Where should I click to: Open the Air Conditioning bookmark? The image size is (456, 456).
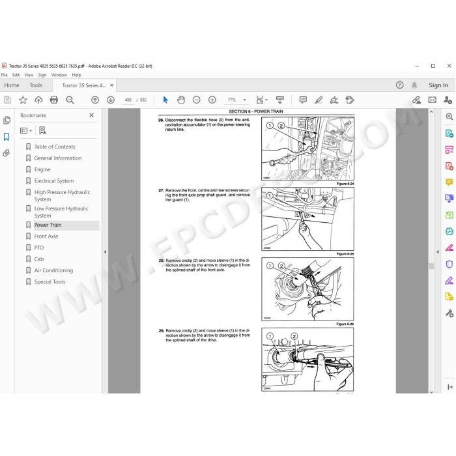(x=54, y=270)
